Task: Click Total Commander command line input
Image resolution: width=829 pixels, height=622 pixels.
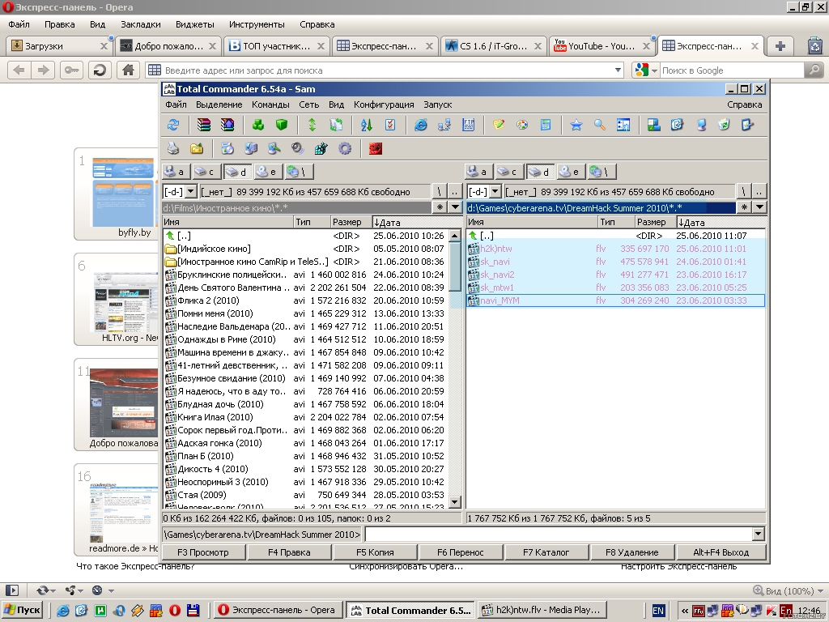Action: (558, 535)
